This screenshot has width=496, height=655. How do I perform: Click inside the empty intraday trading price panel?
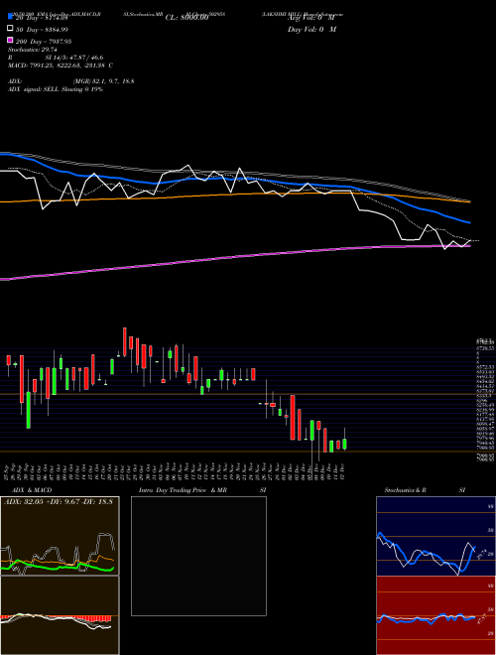[x=198, y=556]
